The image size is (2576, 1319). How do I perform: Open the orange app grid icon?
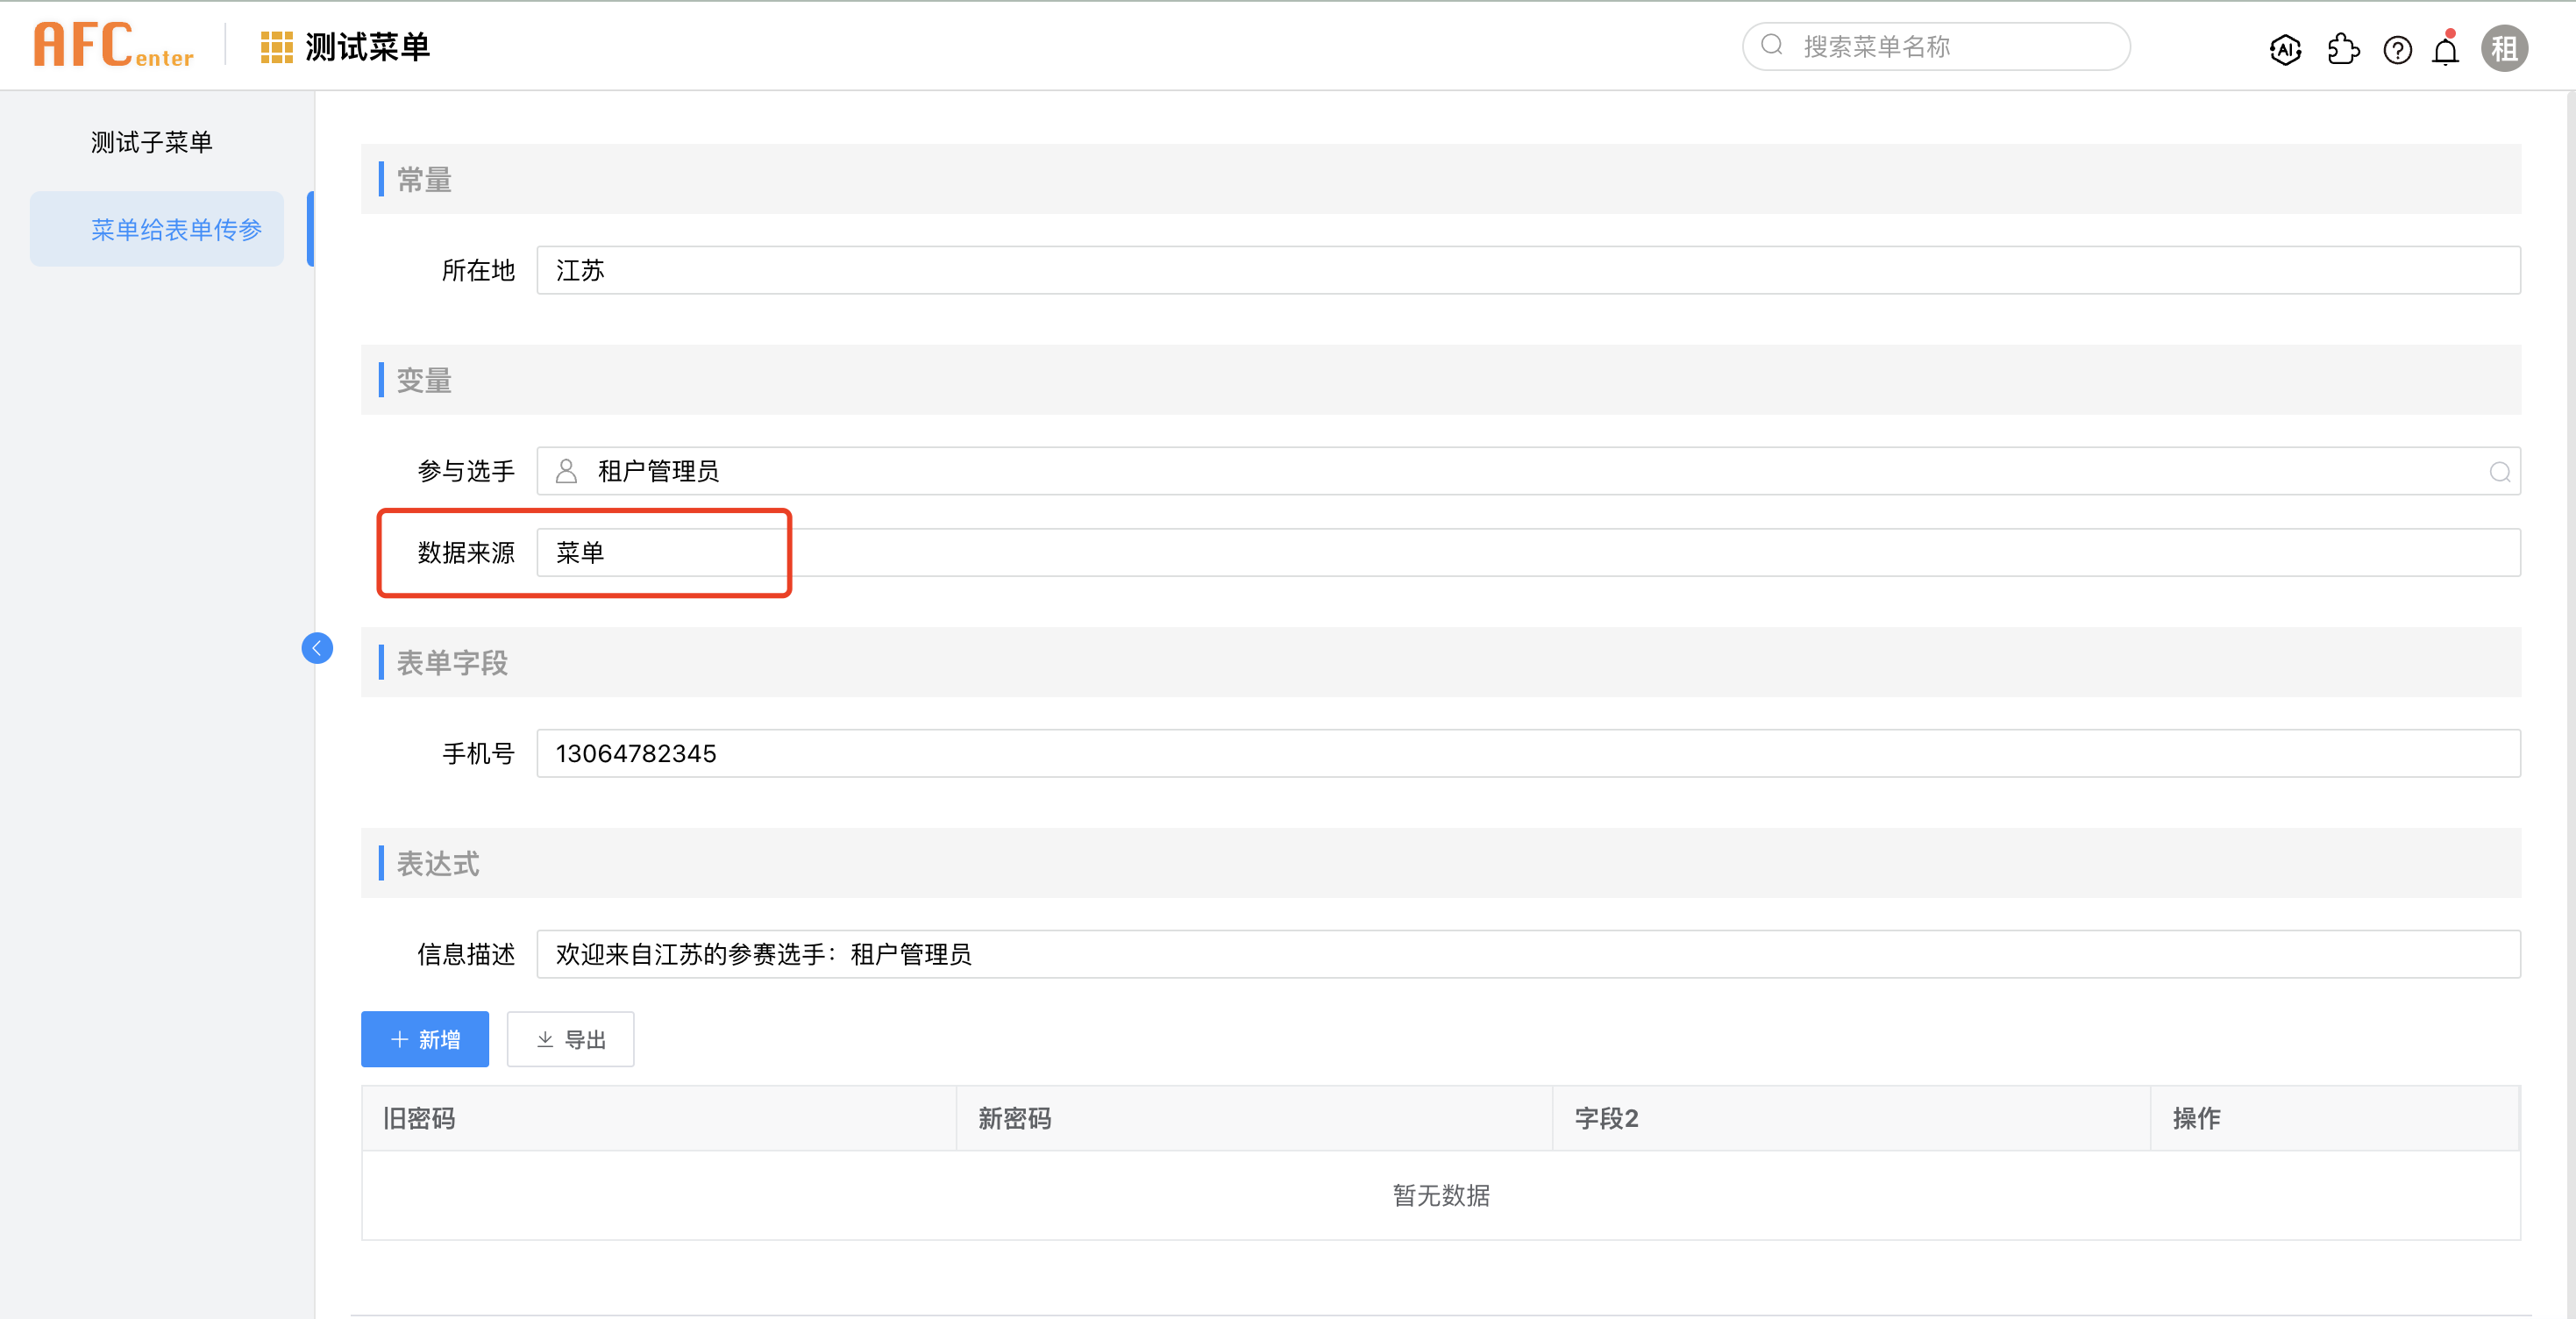coord(276,47)
